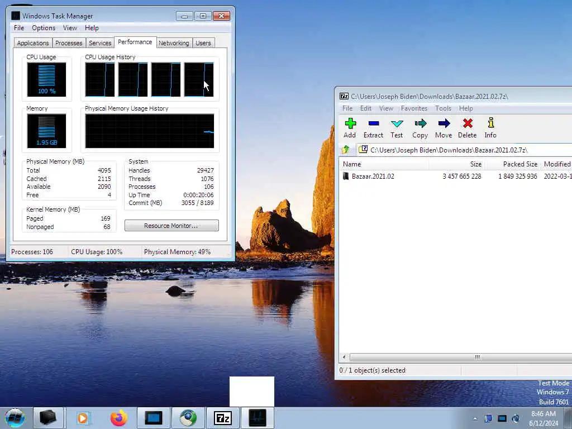Open the black box app on taskbar
The height and width of the screenshot is (429, 572).
pos(48,418)
